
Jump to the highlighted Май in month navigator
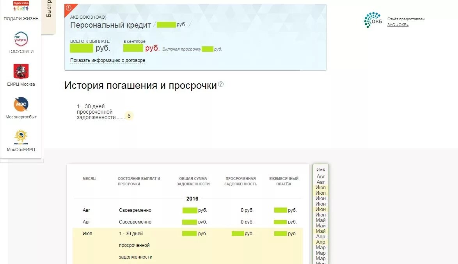[x=320, y=231]
